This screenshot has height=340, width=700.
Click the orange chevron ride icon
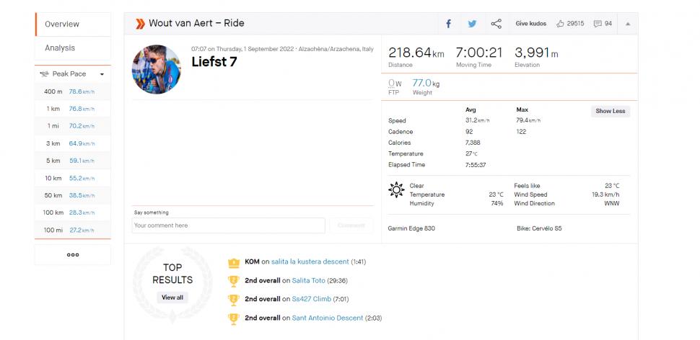click(x=140, y=24)
